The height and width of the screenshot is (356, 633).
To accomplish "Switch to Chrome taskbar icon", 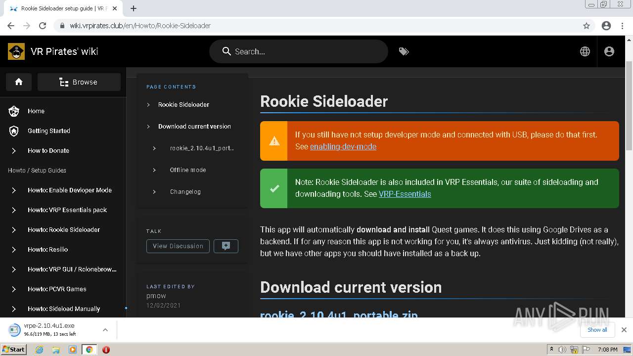I will click(x=89, y=350).
